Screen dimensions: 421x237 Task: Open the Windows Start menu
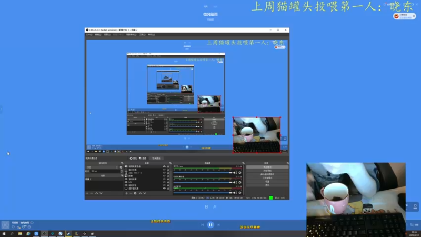pyautogui.click(x=4, y=234)
